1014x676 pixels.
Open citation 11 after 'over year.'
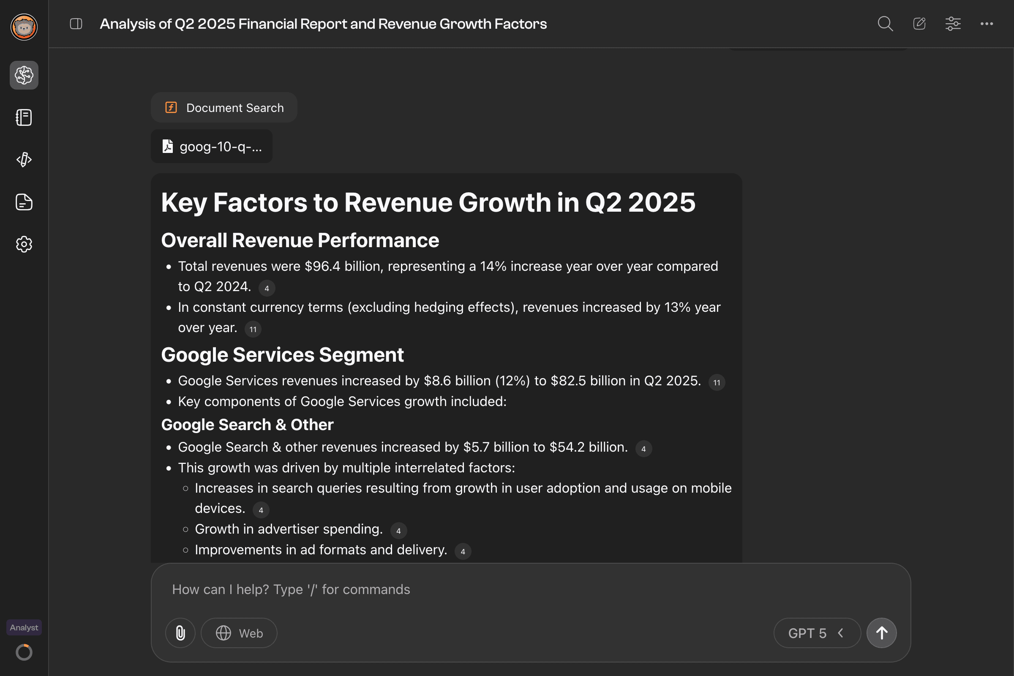coord(253,329)
